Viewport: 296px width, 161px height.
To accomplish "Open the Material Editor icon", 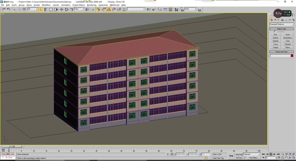I will (176, 9).
